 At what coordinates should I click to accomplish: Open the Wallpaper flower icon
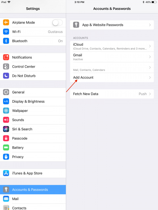pyautogui.click(x=6, y=111)
